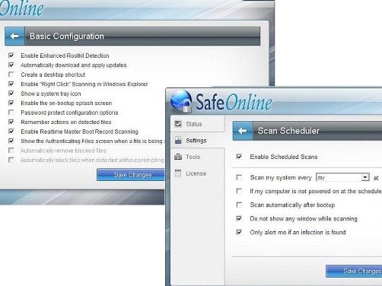Check Automatically block files without prompting

point(11,160)
